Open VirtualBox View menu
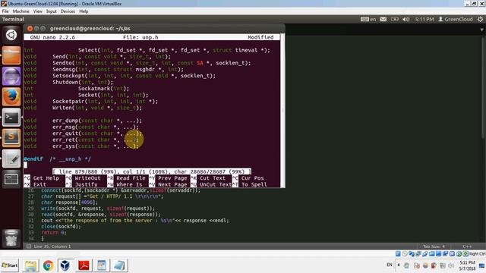Screen dimensions: 486x273 tap(37, 11)
